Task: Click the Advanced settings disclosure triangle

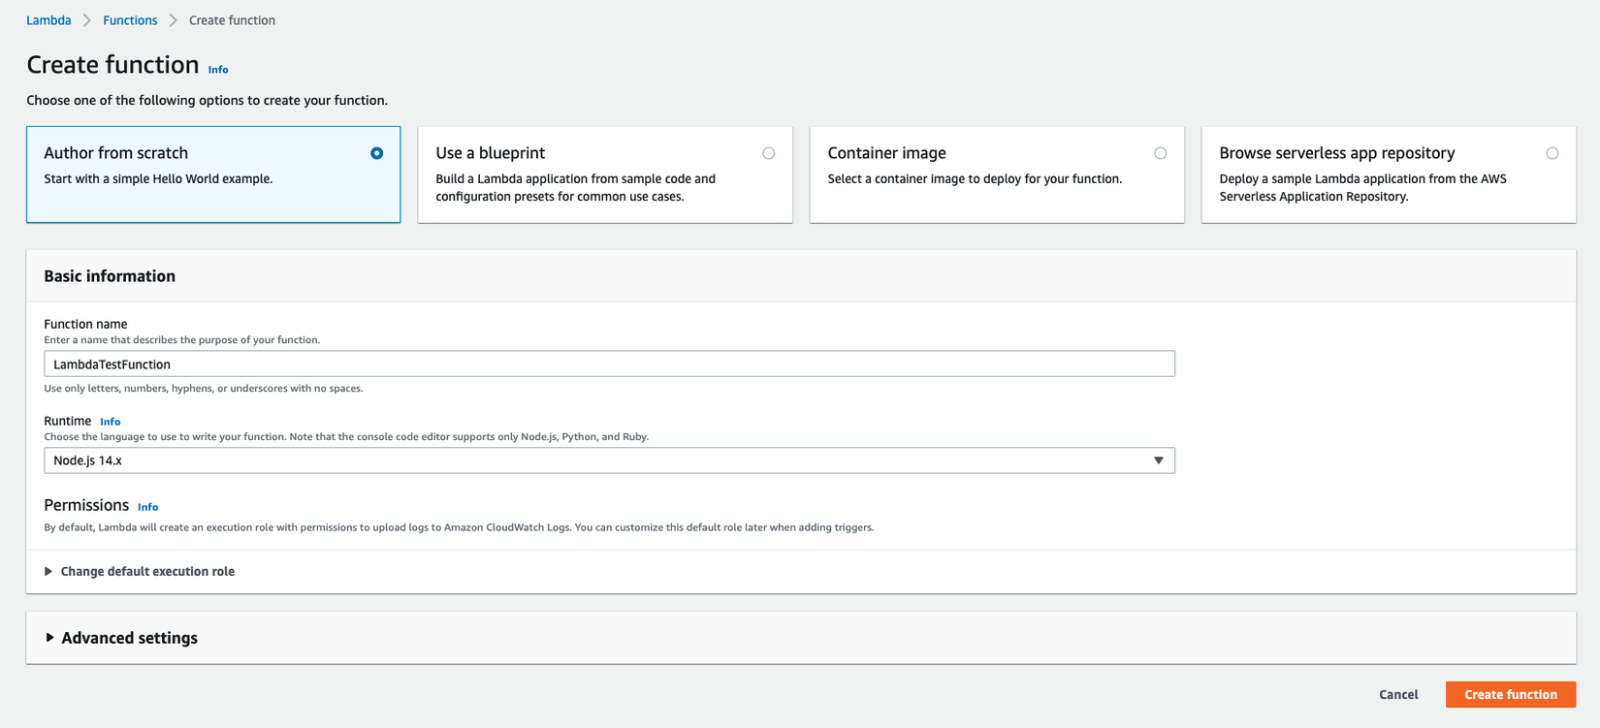Action: pos(49,638)
